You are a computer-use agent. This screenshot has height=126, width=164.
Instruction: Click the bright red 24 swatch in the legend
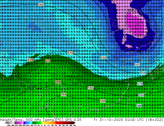pyautogui.click(x=56, y=123)
